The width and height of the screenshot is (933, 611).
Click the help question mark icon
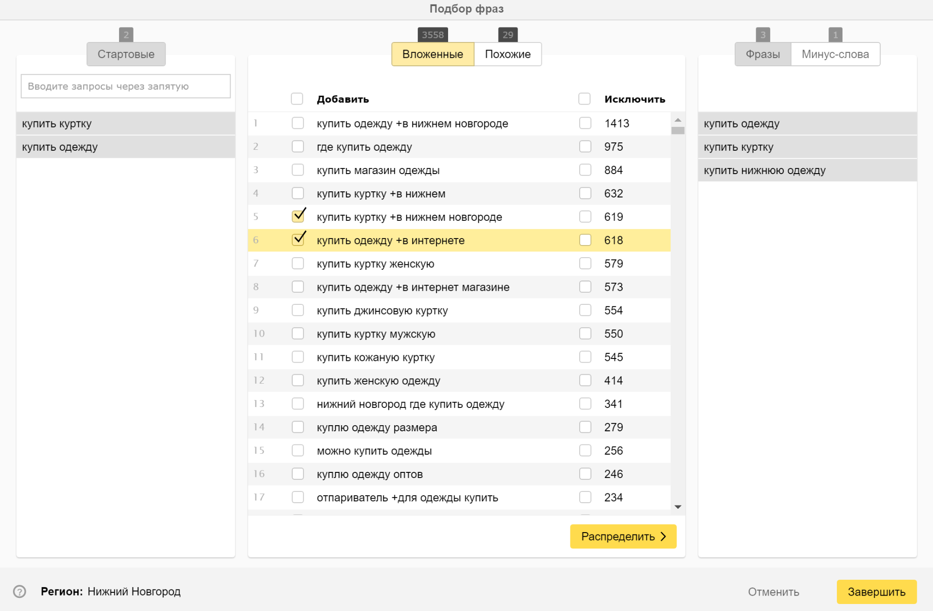[20, 591]
